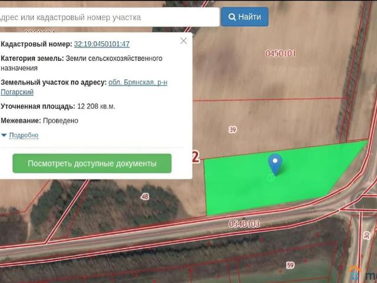Close the parcel info popup
377x283 pixels.
click(183, 41)
